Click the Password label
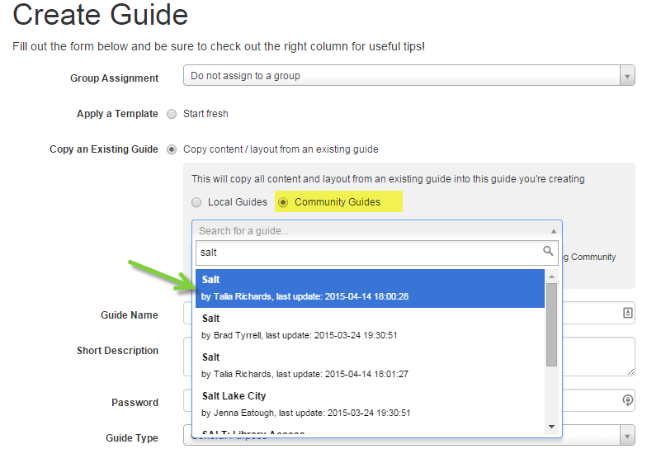The height and width of the screenshot is (449, 661). (x=135, y=403)
